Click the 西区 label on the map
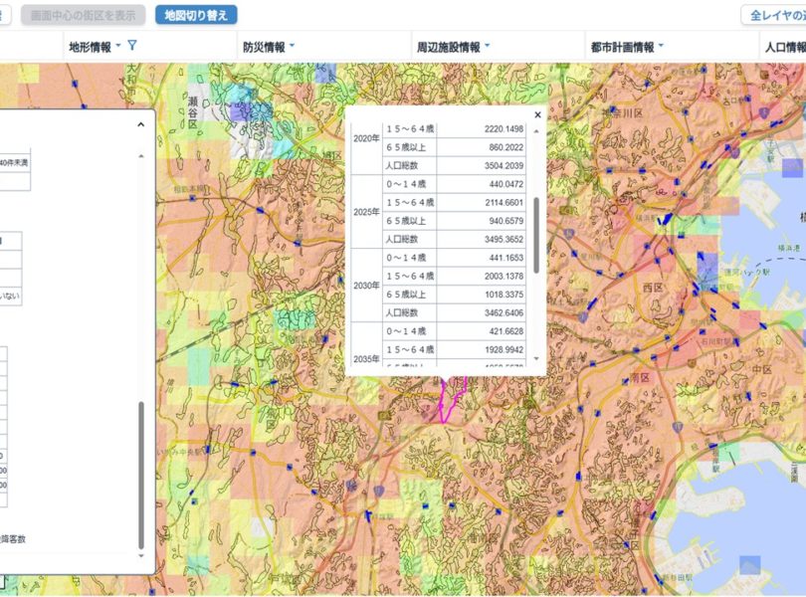This screenshot has width=806, height=597. (683, 286)
